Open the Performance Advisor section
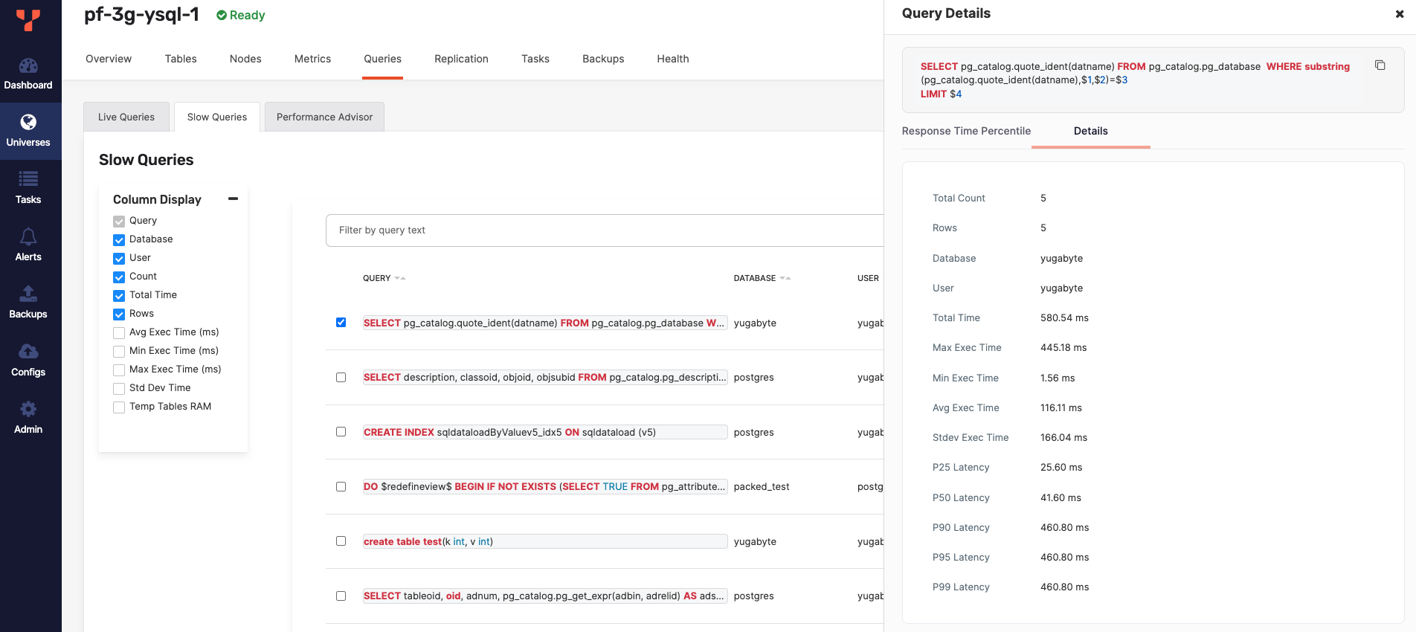The height and width of the screenshot is (632, 1416). click(x=324, y=117)
